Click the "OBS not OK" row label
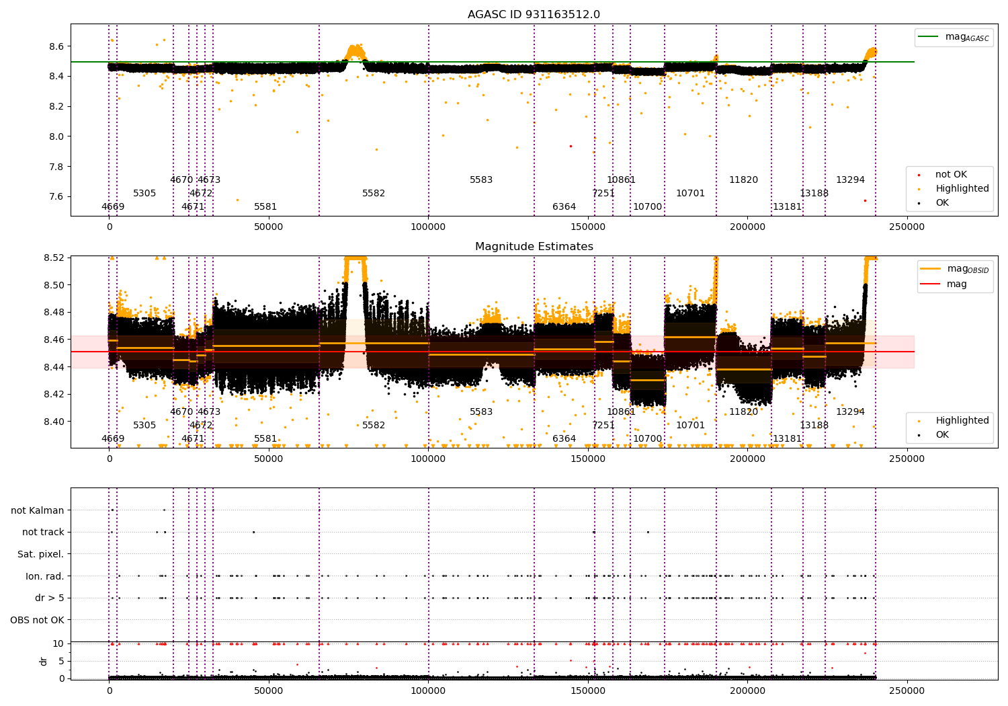The width and height of the screenshot is (1008, 706). 38,620
